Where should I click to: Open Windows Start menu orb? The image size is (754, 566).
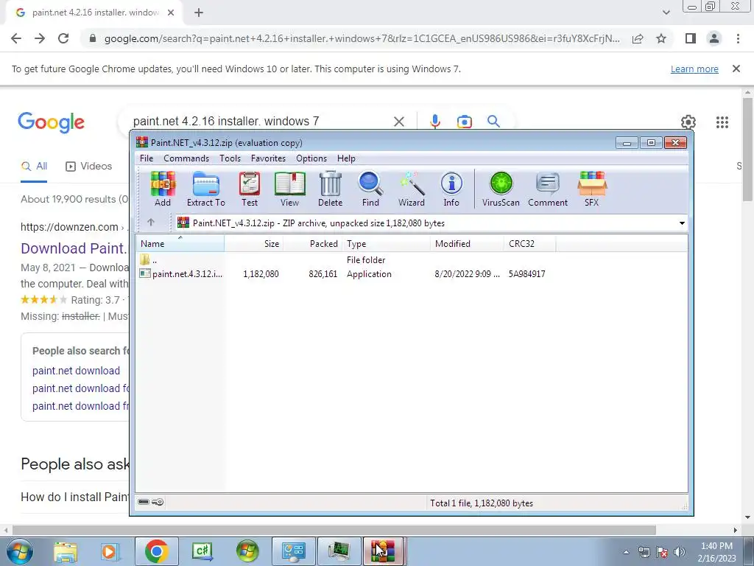coord(19,551)
